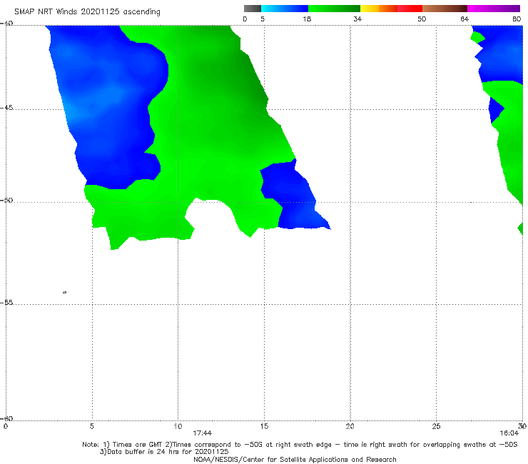Viewport: 528px width, 464px height.
Task: Click the NOAA/NESDIS credit line
Action: pyautogui.click(x=295, y=459)
